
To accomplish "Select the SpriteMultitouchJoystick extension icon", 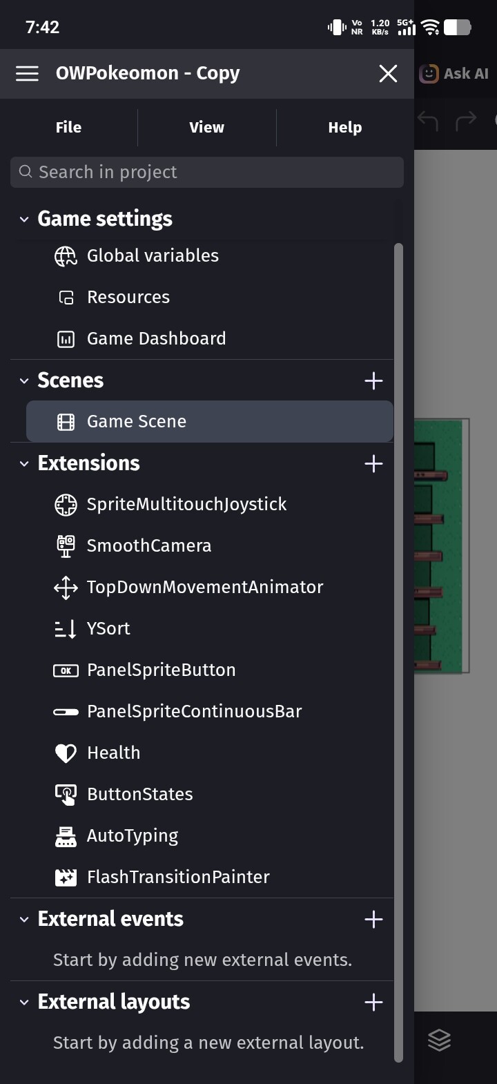I will 66,505.
